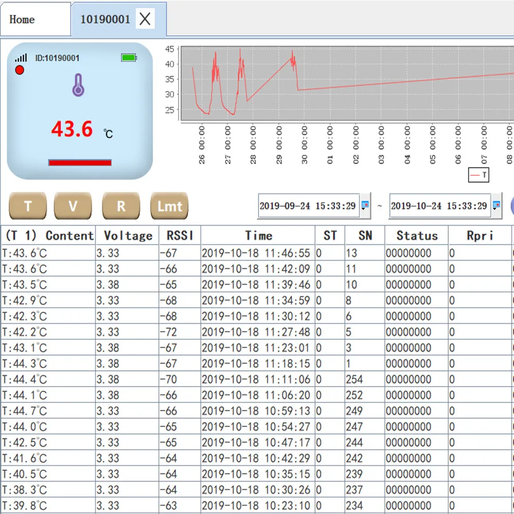This screenshot has width=514, height=514.
Task: Click the purple thermometer icon
Action: (78, 85)
